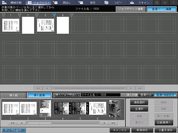Select insertion triangle before page 3
178x133 pixels.
37,15
